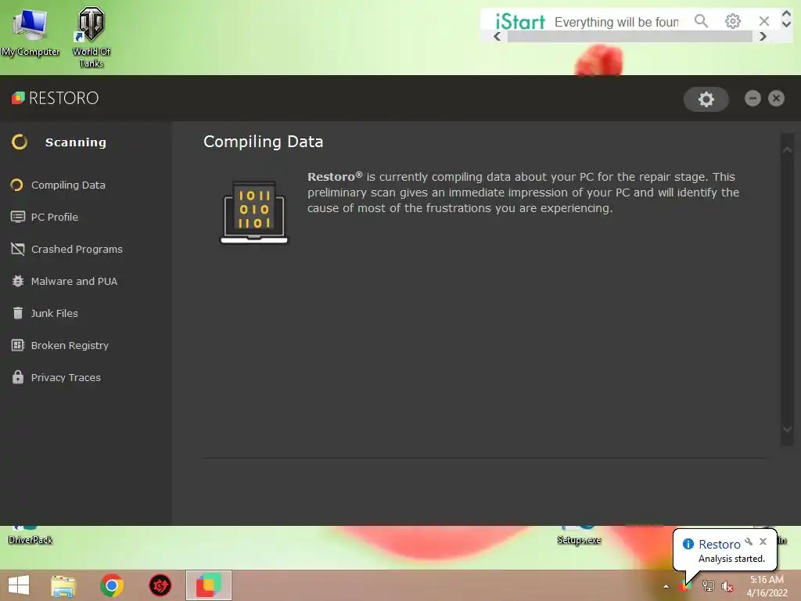Open red-black gear taskbar app
The height and width of the screenshot is (601, 801).
click(x=160, y=585)
